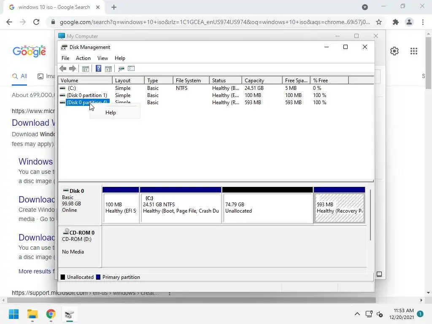This screenshot has width=432, height=324.
Task: Click the muted speaker tray icon
Action: tap(380, 314)
